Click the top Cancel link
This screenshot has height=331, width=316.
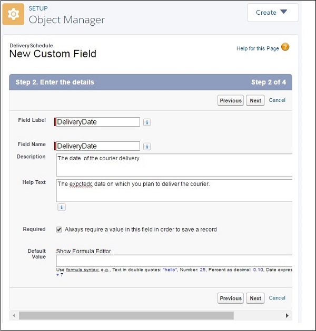[277, 100]
